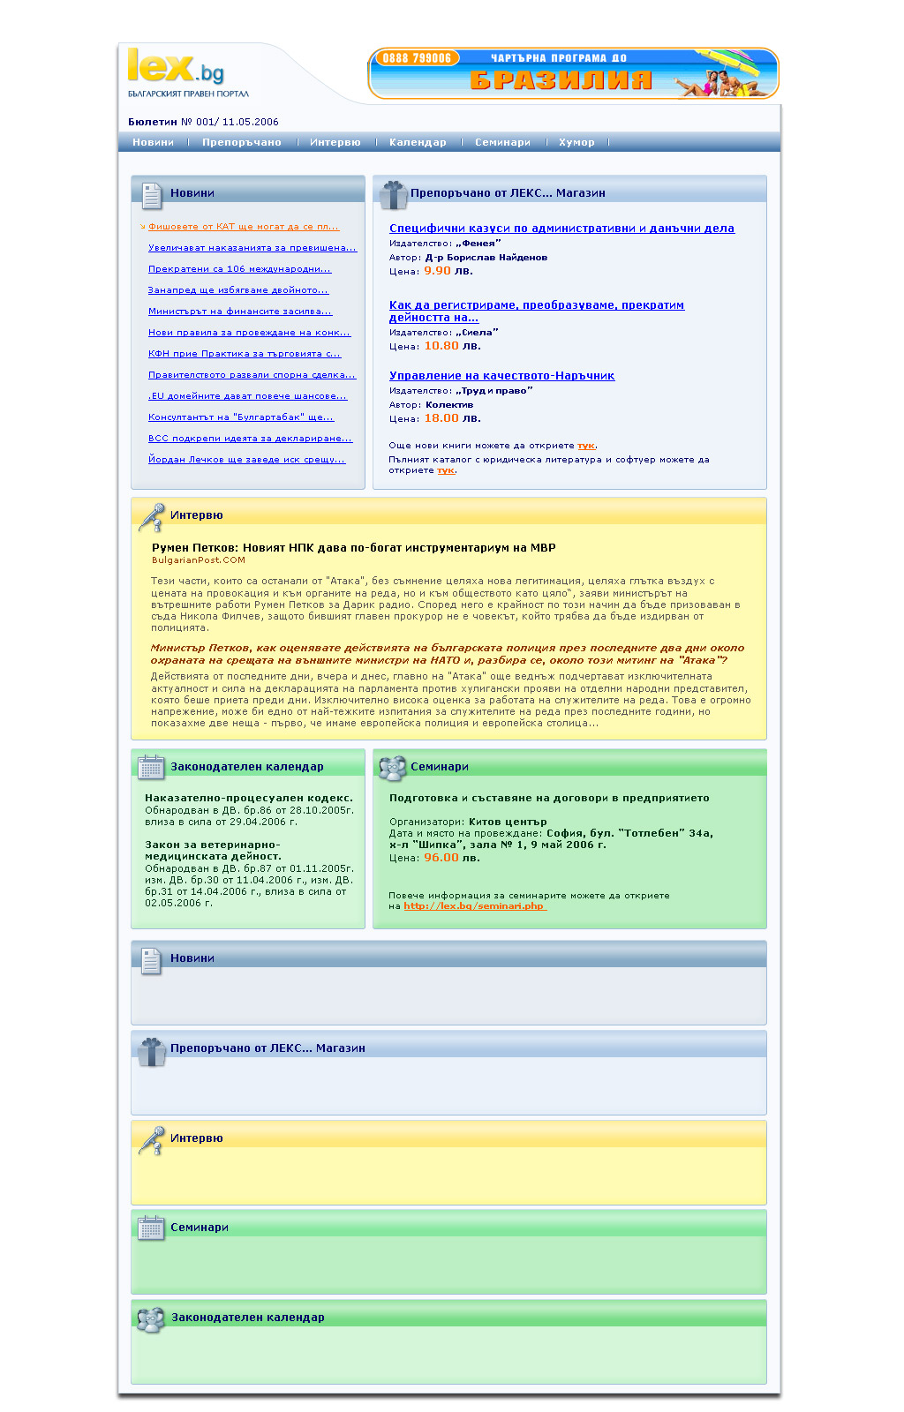The height and width of the screenshot is (1412, 904).
Task: Choose Семинари in the navigation bar
Action: [502, 142]
